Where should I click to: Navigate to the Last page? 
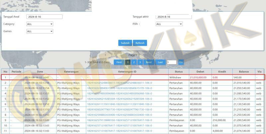(x=160, y=62)
